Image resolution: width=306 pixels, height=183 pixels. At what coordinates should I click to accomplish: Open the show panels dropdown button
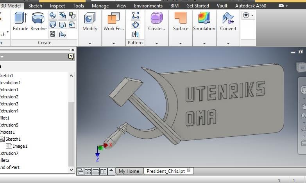tap(248, 15)
